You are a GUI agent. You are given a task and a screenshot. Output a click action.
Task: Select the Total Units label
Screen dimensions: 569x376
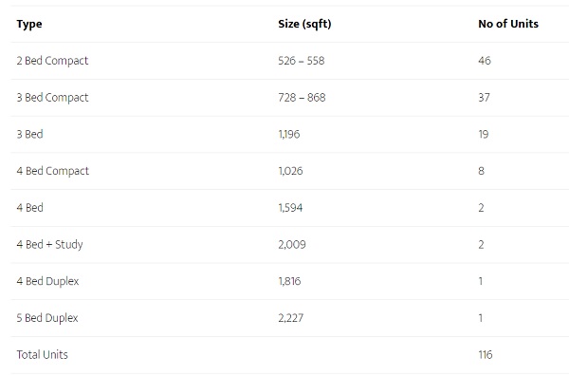tap(42, 354)
